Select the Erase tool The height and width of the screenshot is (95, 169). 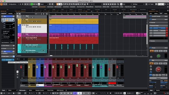coord(65,4)
